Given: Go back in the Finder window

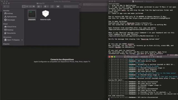Looking at the screenshot, I should 5,6.
